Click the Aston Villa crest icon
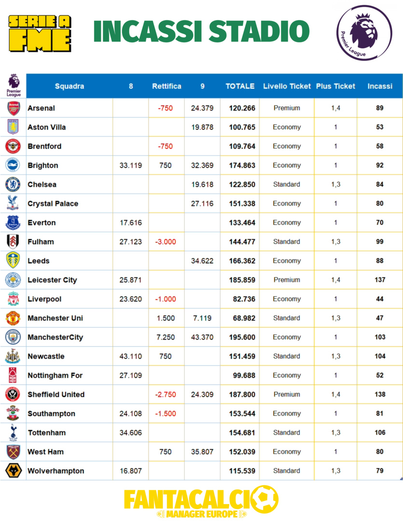Image resolution: width=403 pixels, height=521 pixels. click(14, 127)
